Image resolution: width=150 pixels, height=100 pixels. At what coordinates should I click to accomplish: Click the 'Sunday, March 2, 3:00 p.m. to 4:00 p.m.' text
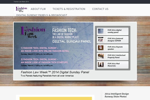click(x=37, y=54)
